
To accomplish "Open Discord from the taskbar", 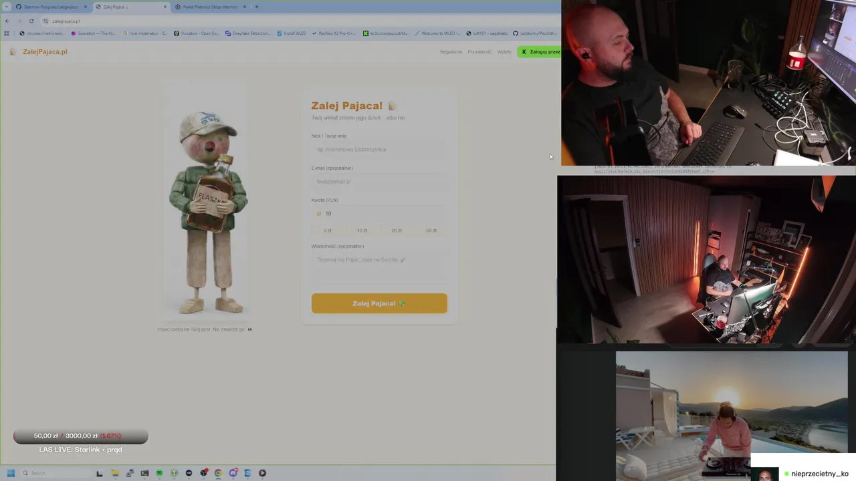I will pyautogui.click(x=233, y=473).
